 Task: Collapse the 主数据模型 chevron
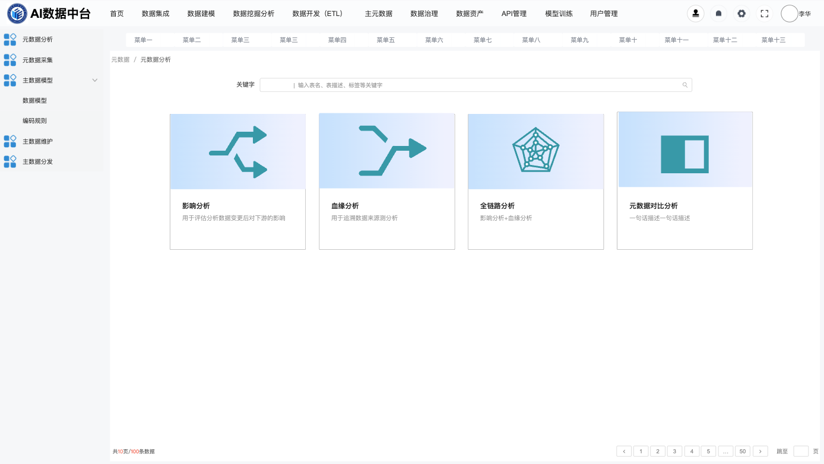95,80
